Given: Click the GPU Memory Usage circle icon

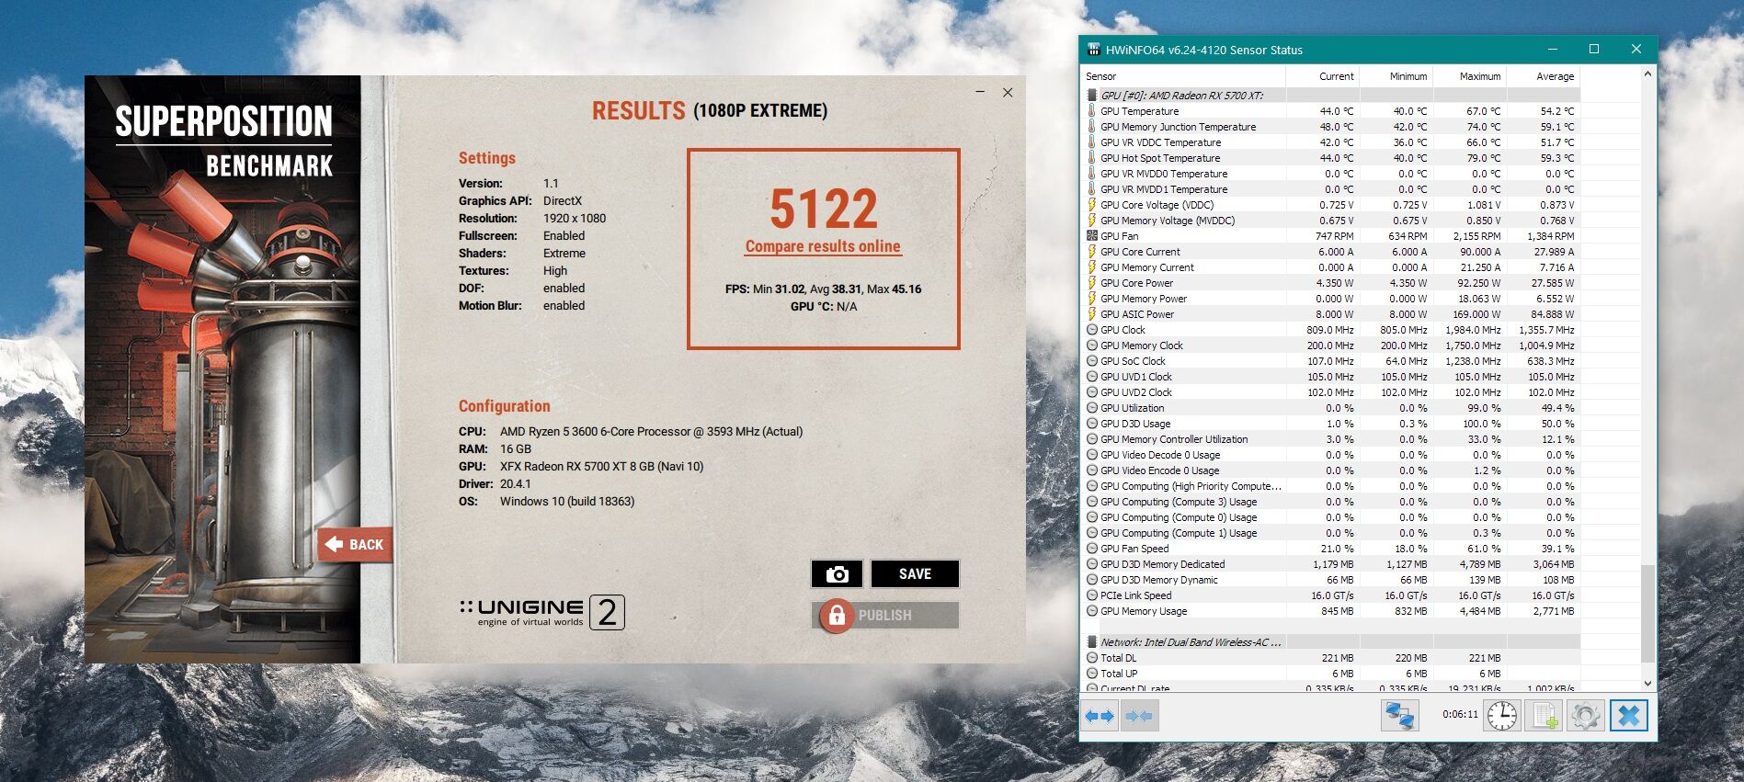Looking at the screenshot, I should pos(1092,611).
